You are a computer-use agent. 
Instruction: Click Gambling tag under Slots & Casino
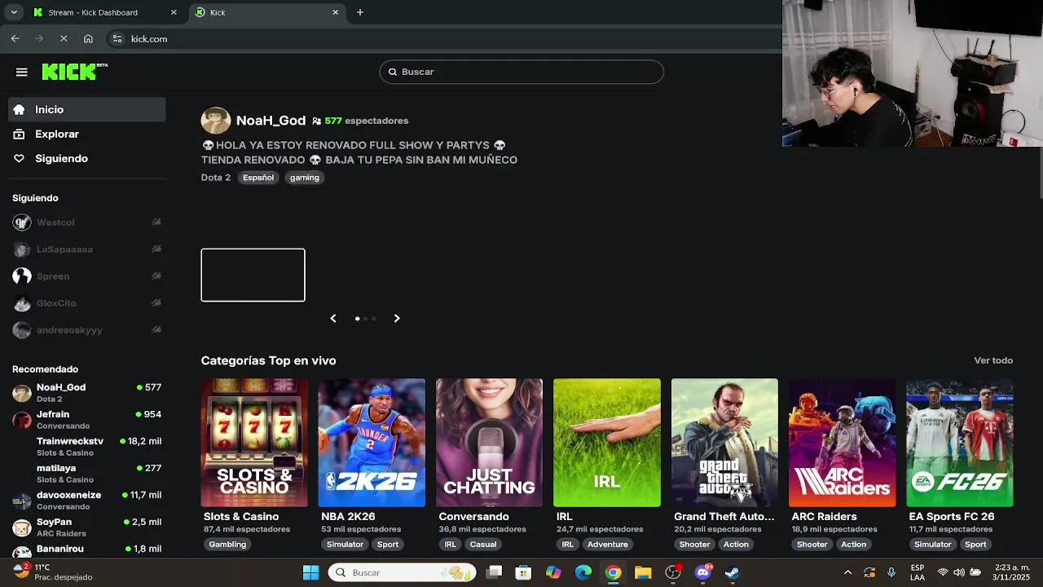pos(227,545)
